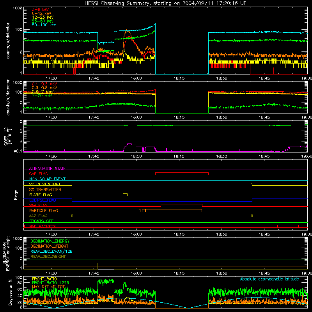Select the SC_IN_SUNLIGHT flag label
Viewport: 312px width, 312px height.
click(45, 184)
